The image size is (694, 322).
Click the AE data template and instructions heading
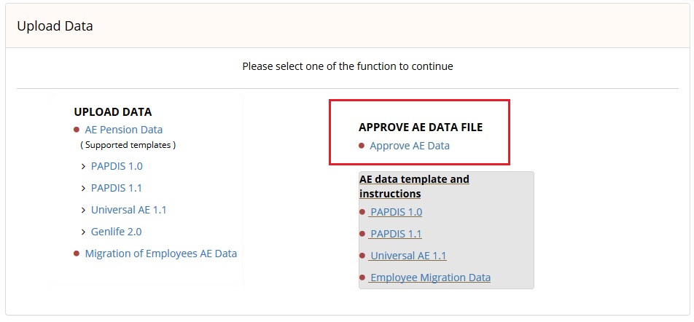pyautogui.click(x=414, y=186)
